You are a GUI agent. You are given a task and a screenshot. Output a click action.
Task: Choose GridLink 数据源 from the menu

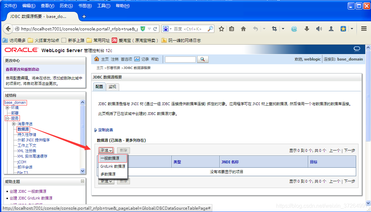[x=113, y=166]
